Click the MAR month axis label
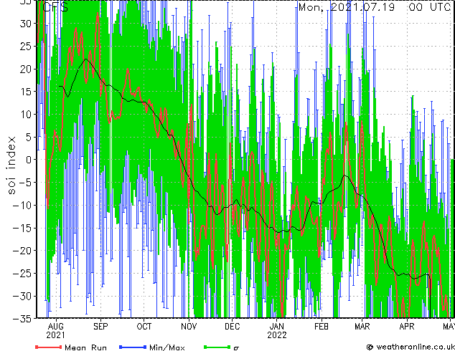The width and height of the screenshot is (455, 351). coord(362,327)
